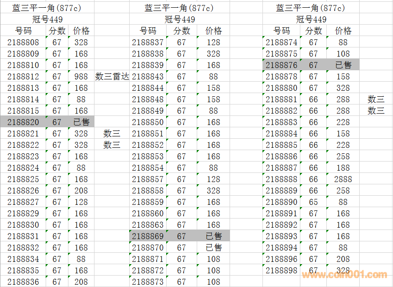Select the 已售 cell in row 2188870
This screenshot has width=393, height=287.
(x=213, y=248)
